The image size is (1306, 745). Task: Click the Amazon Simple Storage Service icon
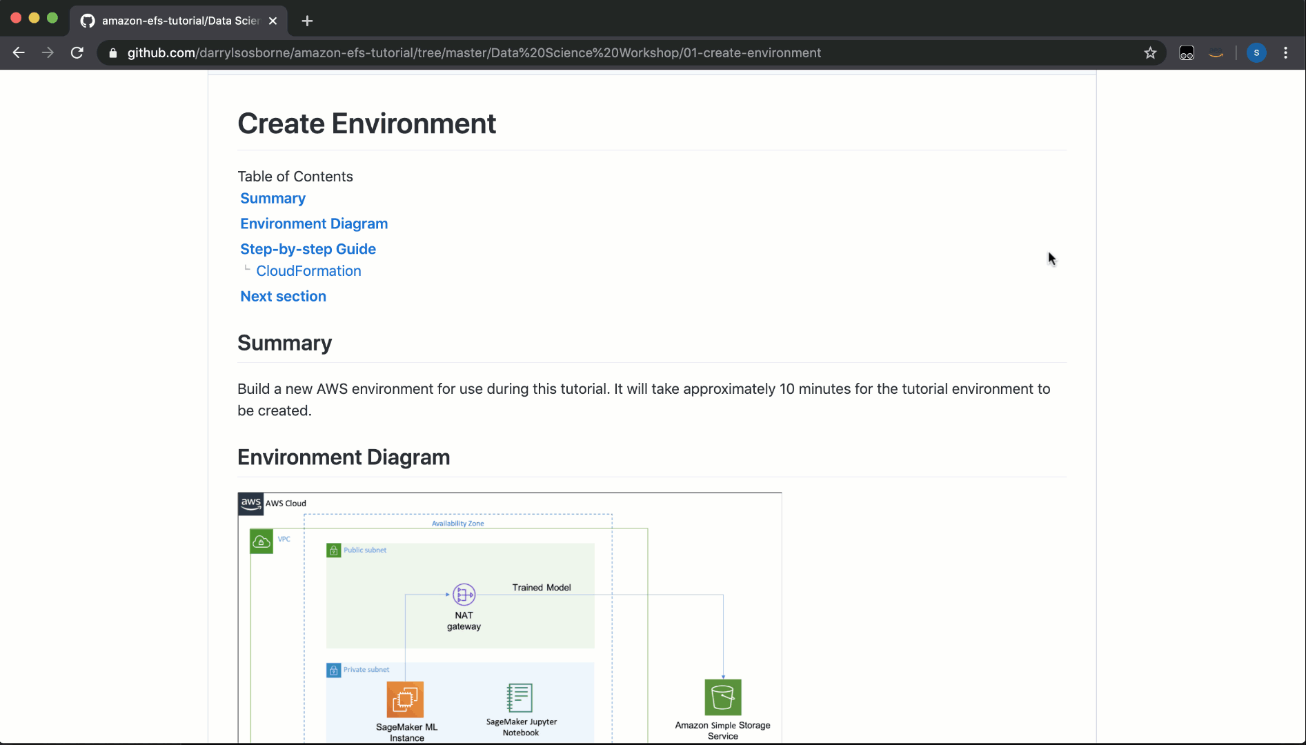(x=723, y=697)
